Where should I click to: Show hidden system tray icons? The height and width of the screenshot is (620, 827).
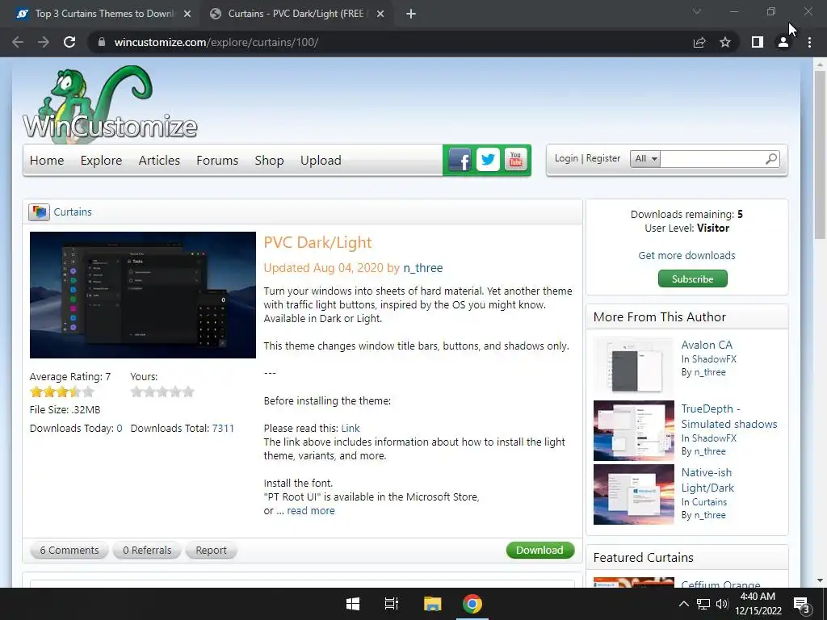coord(683,604)
